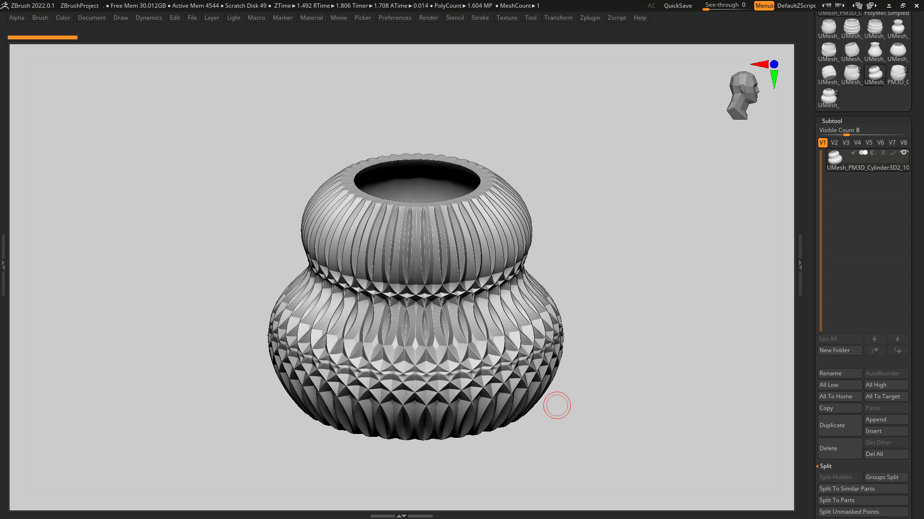Image resolution: width=924 pixels, height=519 pixels.
Task: Open the Stroke menu
Action: pos(480,18)
